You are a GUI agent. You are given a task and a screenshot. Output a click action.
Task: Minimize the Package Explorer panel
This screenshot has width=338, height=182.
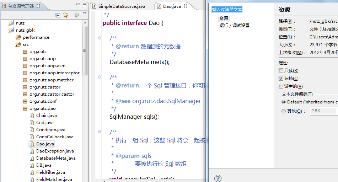point(78,5)
